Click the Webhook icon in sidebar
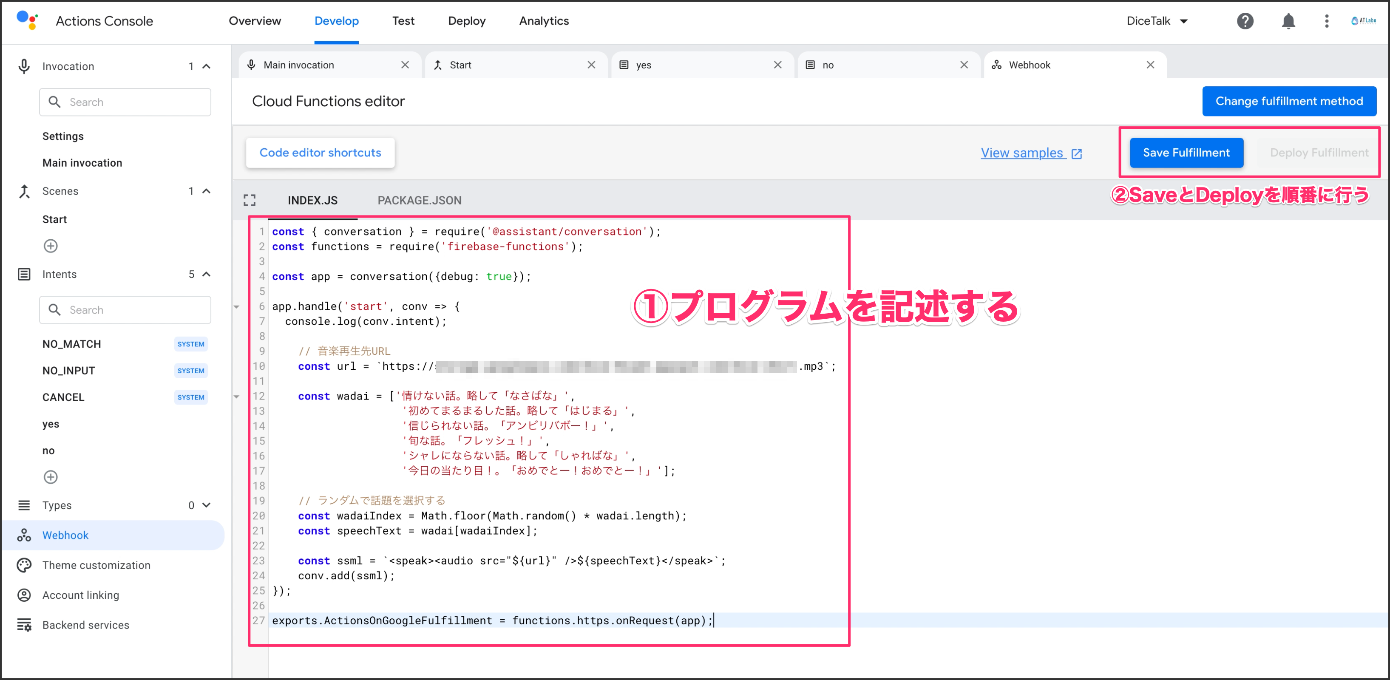1390x680 pixels. point(24,535)
